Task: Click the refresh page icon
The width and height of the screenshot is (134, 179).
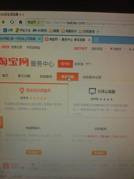Action: [x=12, y=22]
